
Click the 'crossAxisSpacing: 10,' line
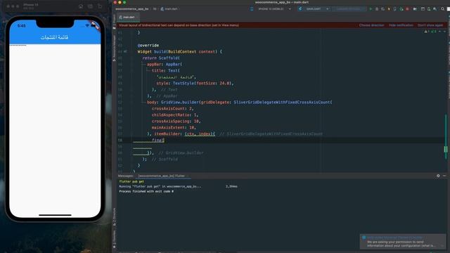176,121
